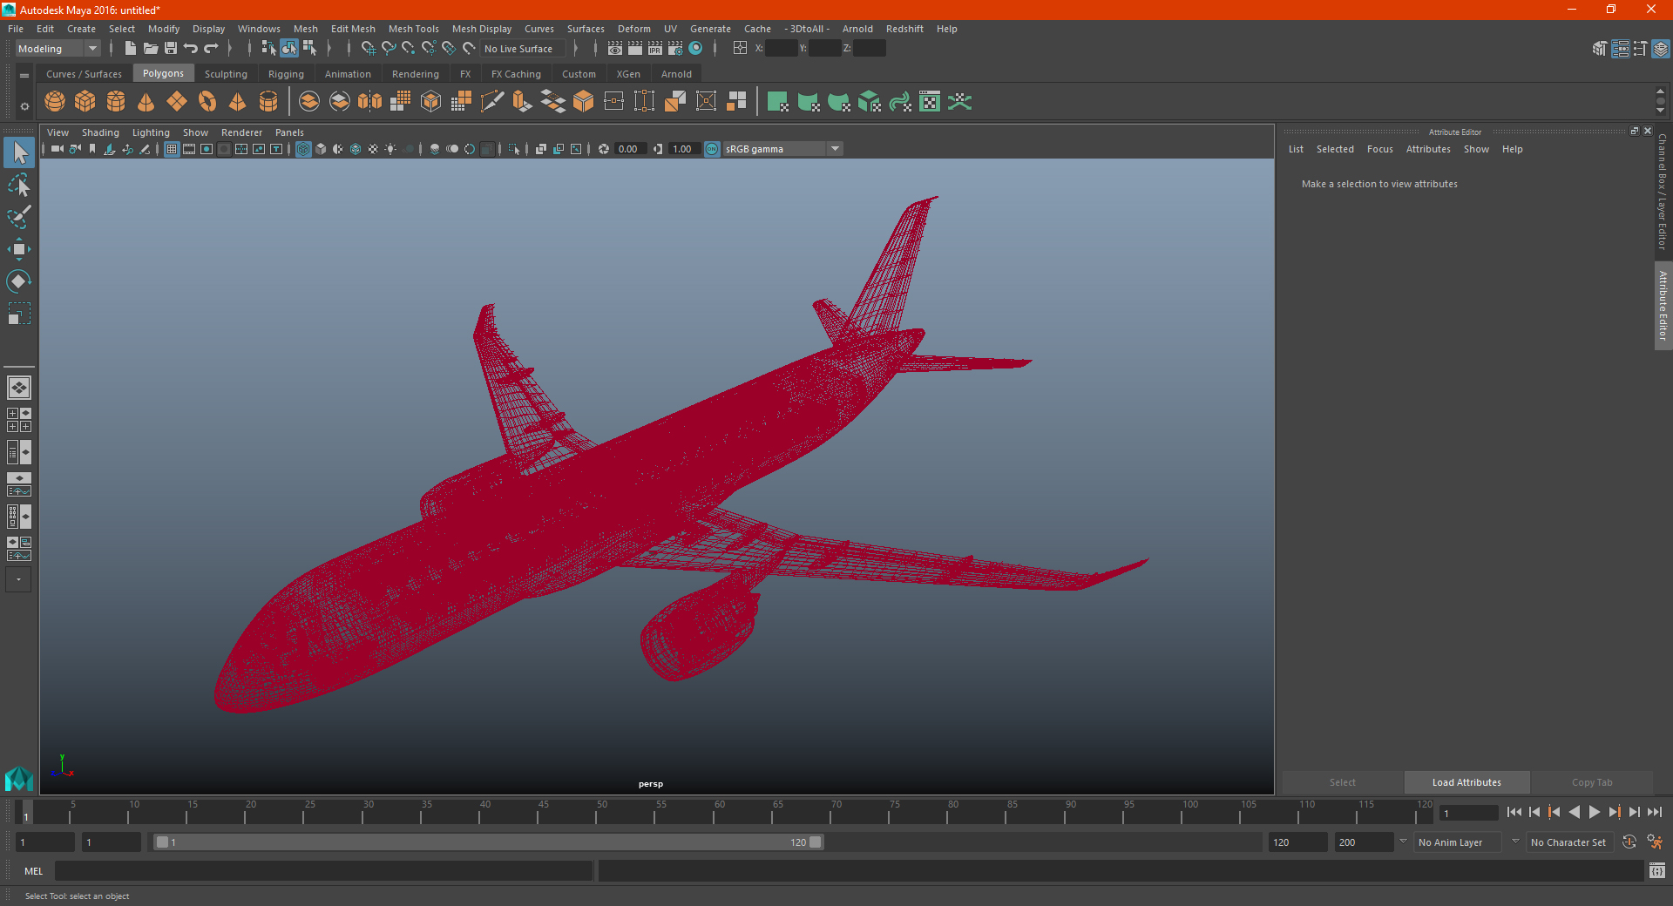Play the animation forwards
This screenshot has width=1673, height=906.
[x=1595, y=812]
